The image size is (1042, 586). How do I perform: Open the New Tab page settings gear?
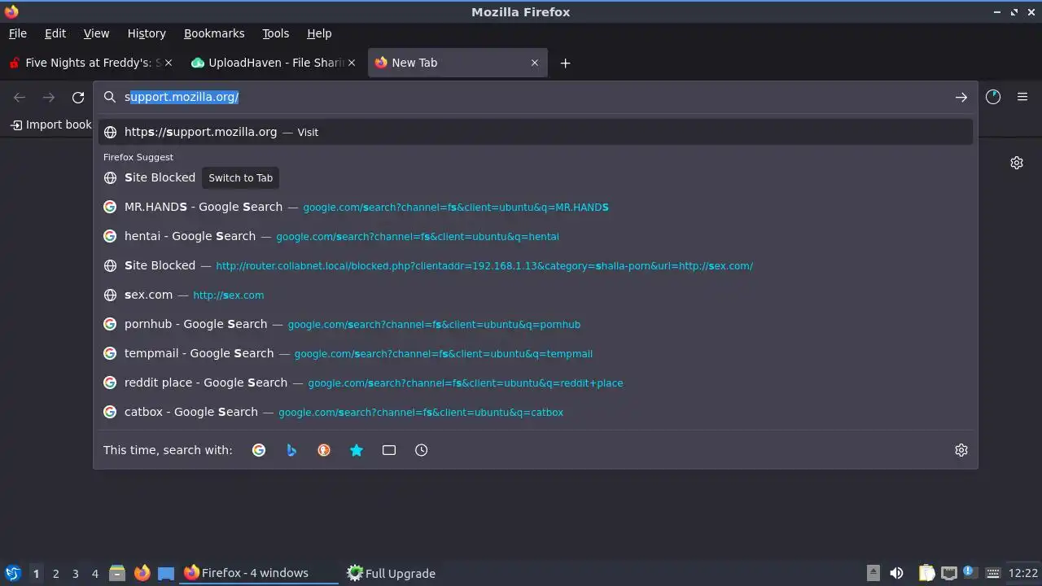(x=1017, y=163)
